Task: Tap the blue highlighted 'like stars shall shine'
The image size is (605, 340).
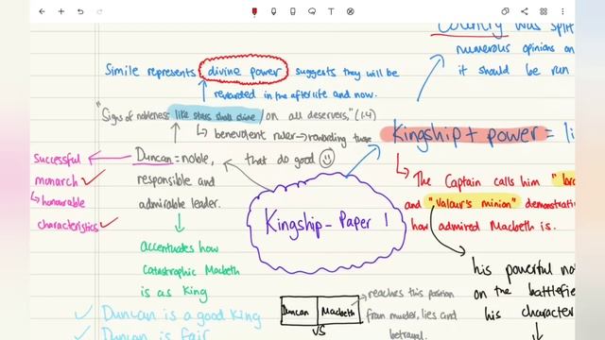Action: click(x=215, y=115)
